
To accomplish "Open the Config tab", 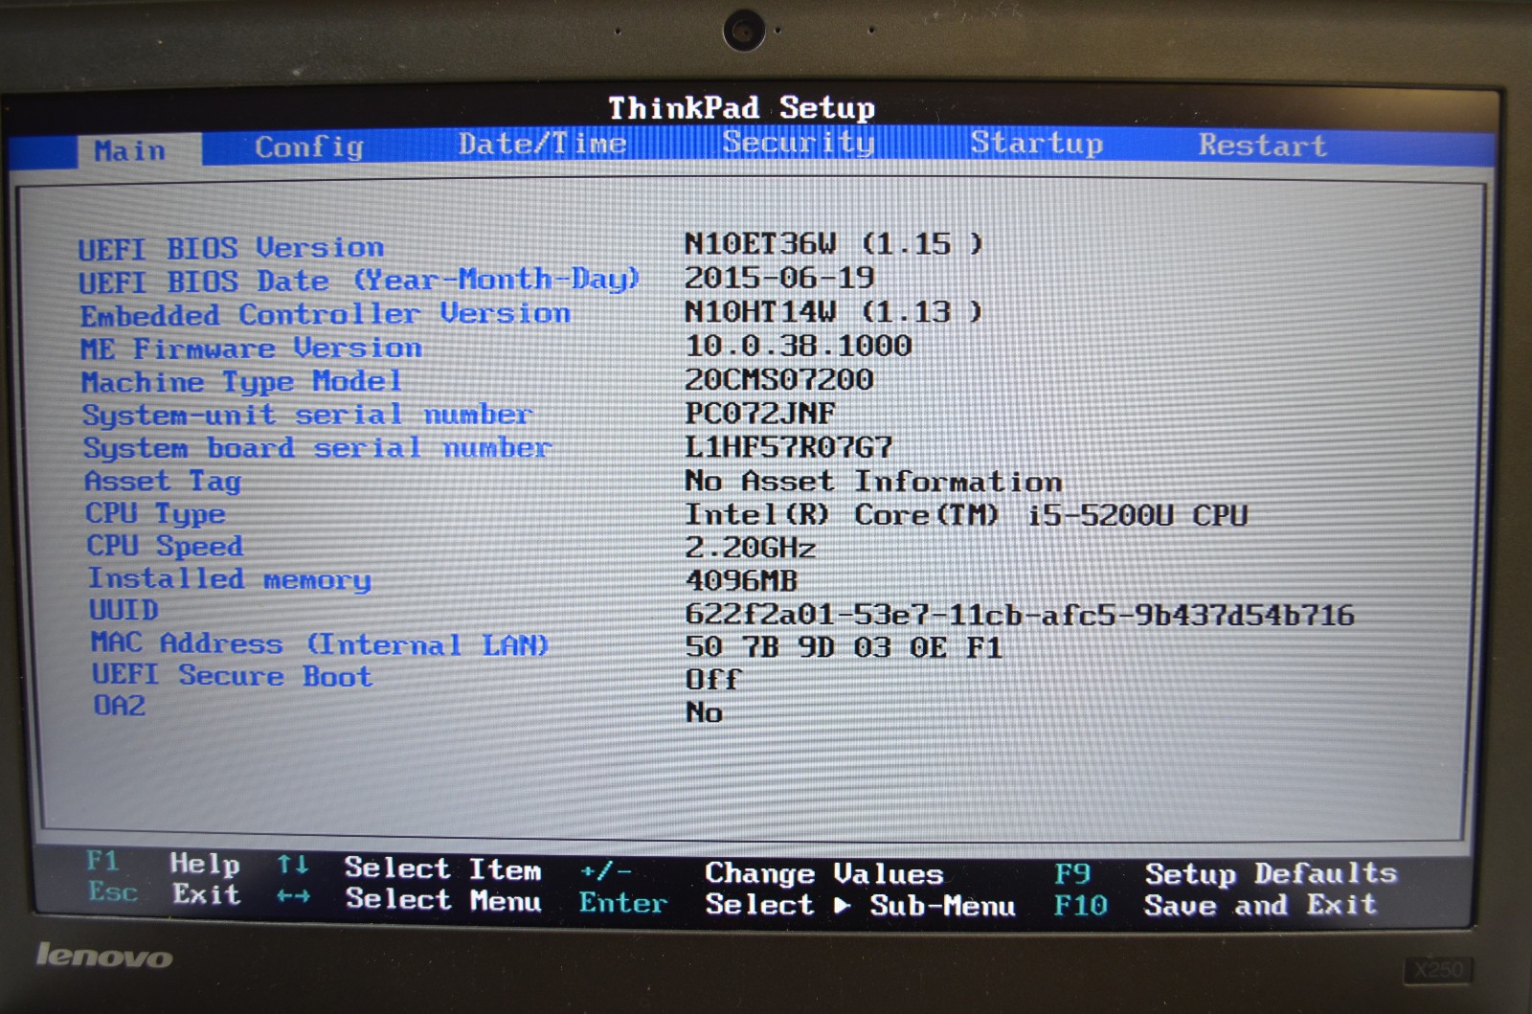I will click(x=309, y=147).
